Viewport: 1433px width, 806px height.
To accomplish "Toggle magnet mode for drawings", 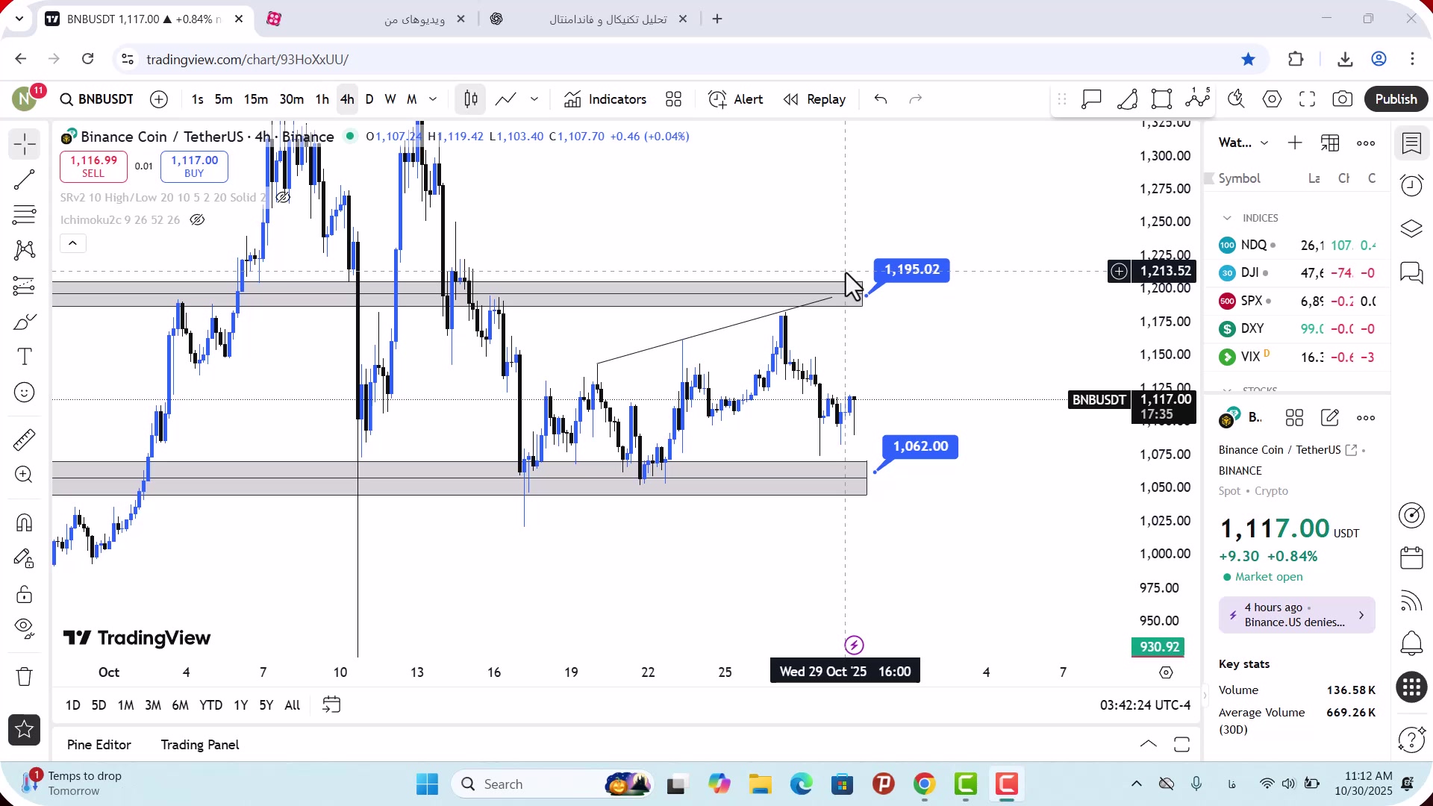I will [25, 522].
